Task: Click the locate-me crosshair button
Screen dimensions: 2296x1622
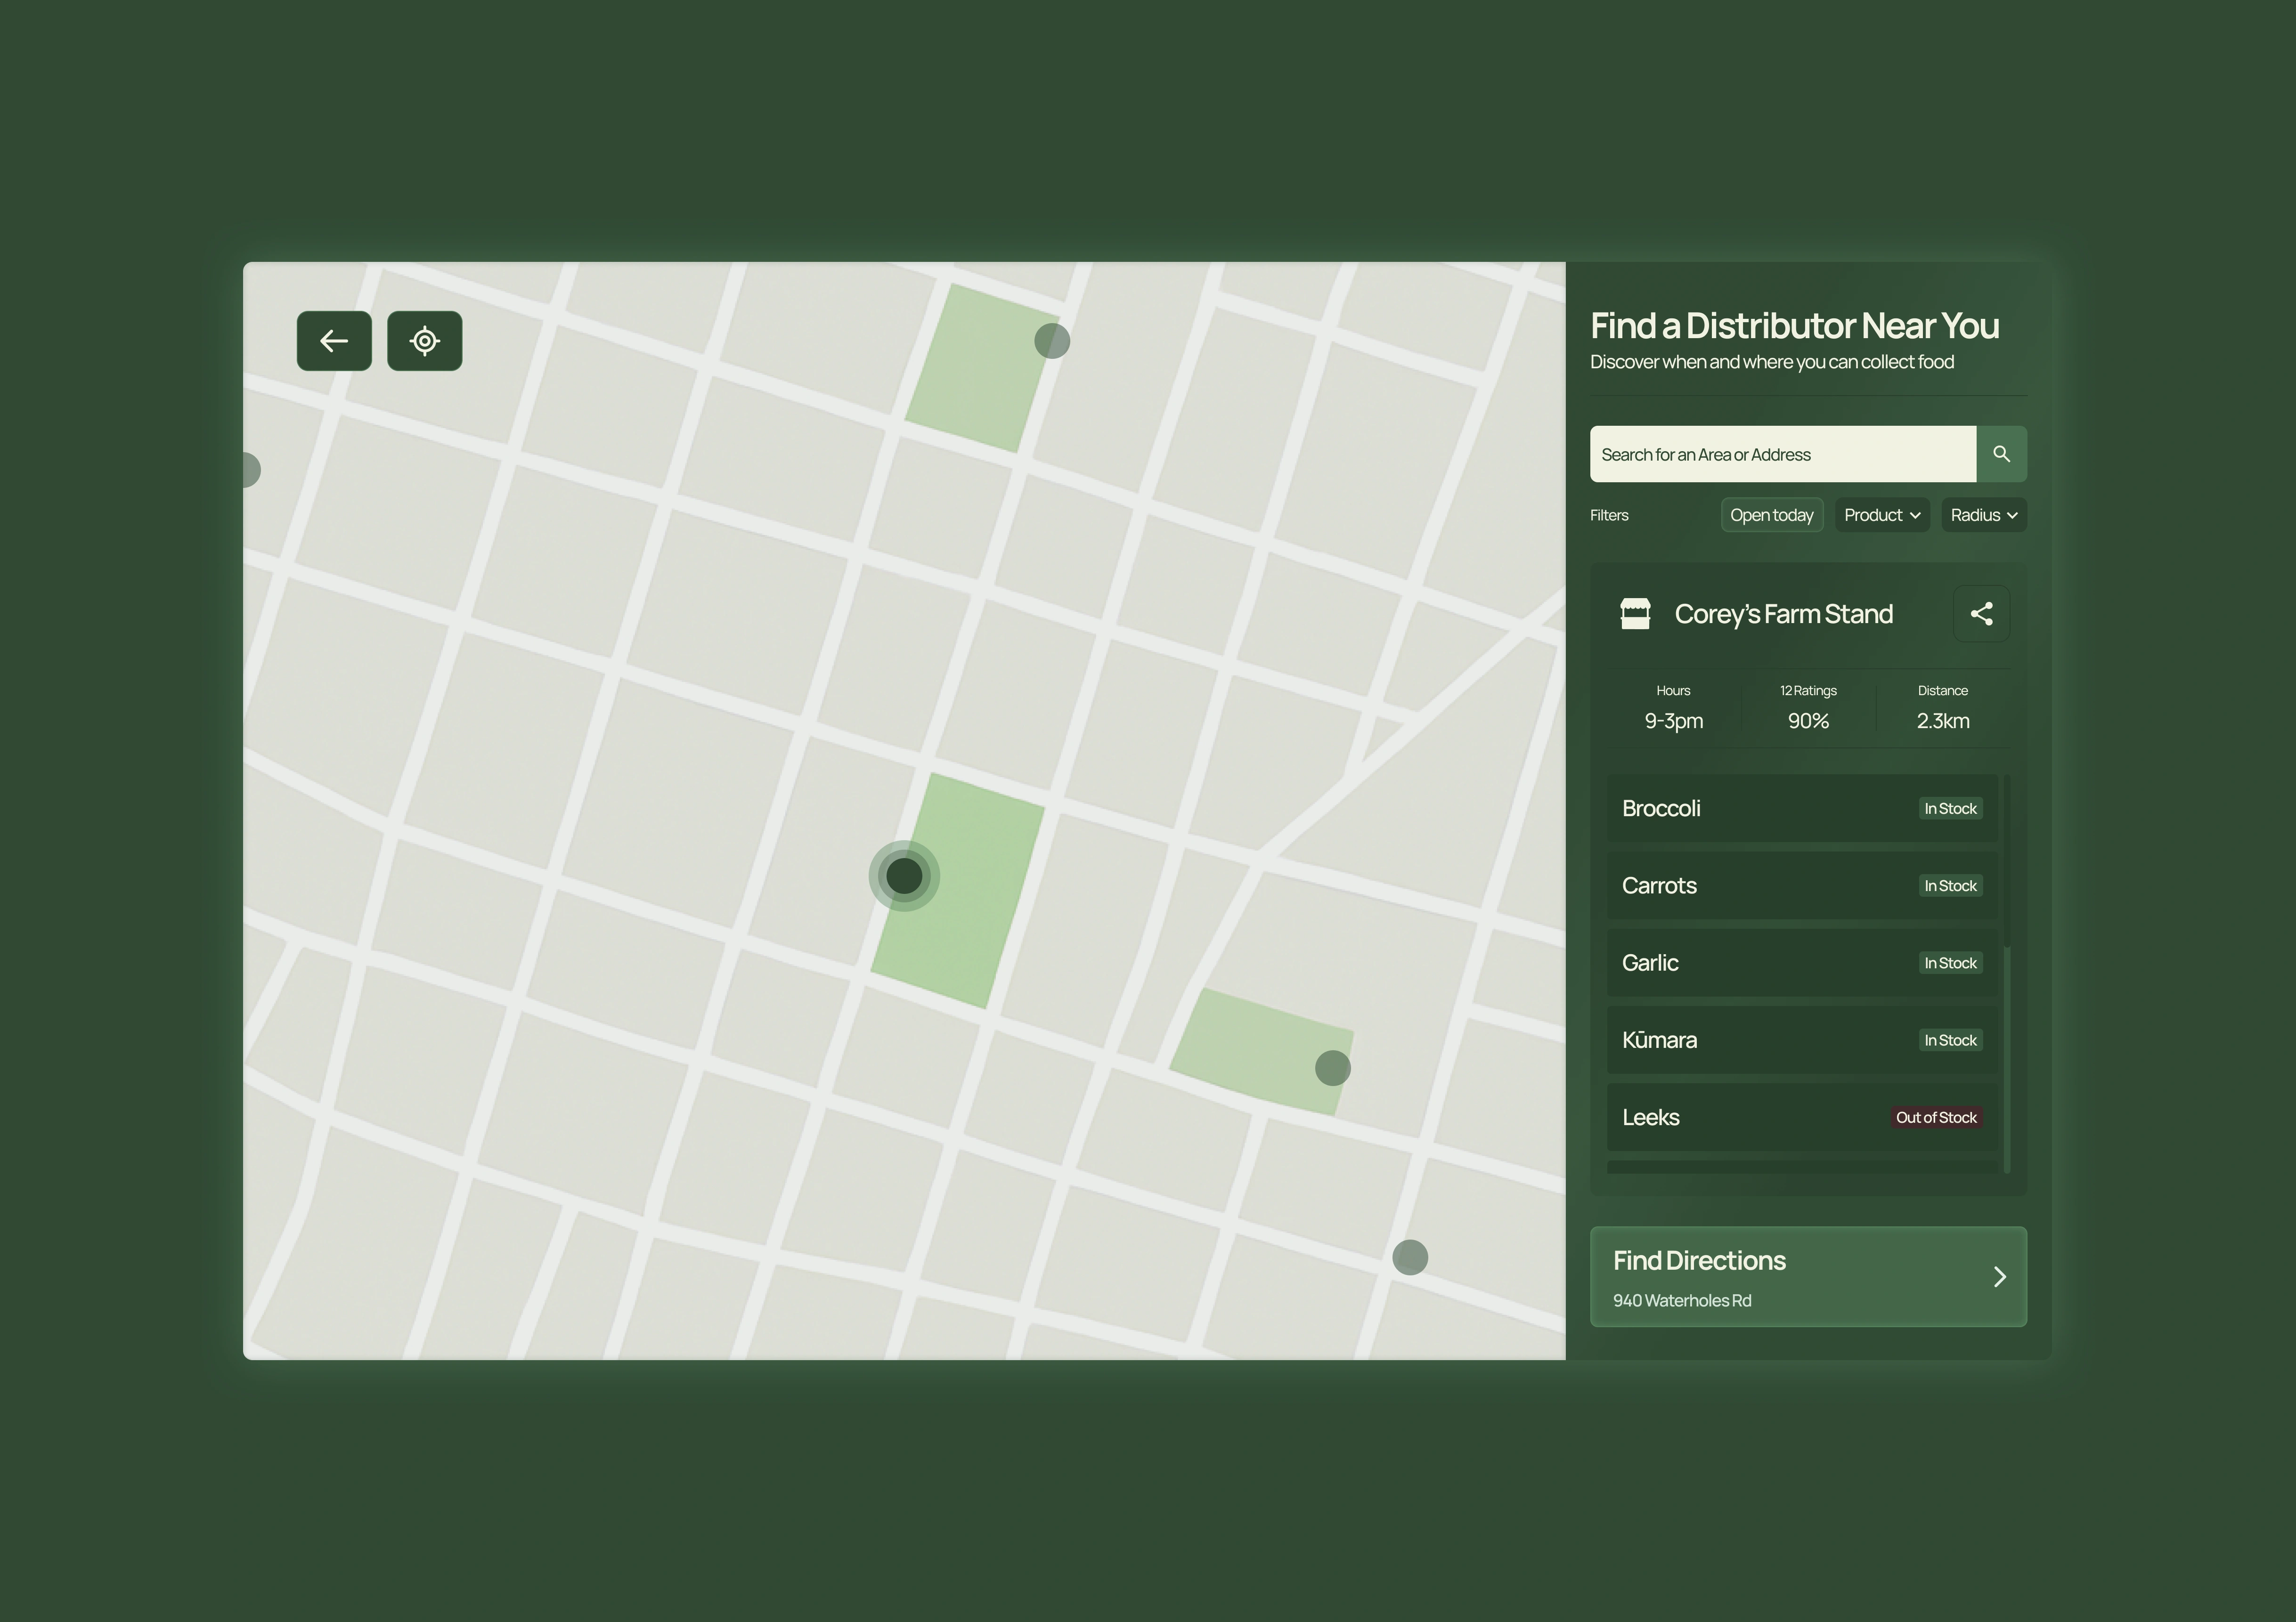Action: [424, 341]
